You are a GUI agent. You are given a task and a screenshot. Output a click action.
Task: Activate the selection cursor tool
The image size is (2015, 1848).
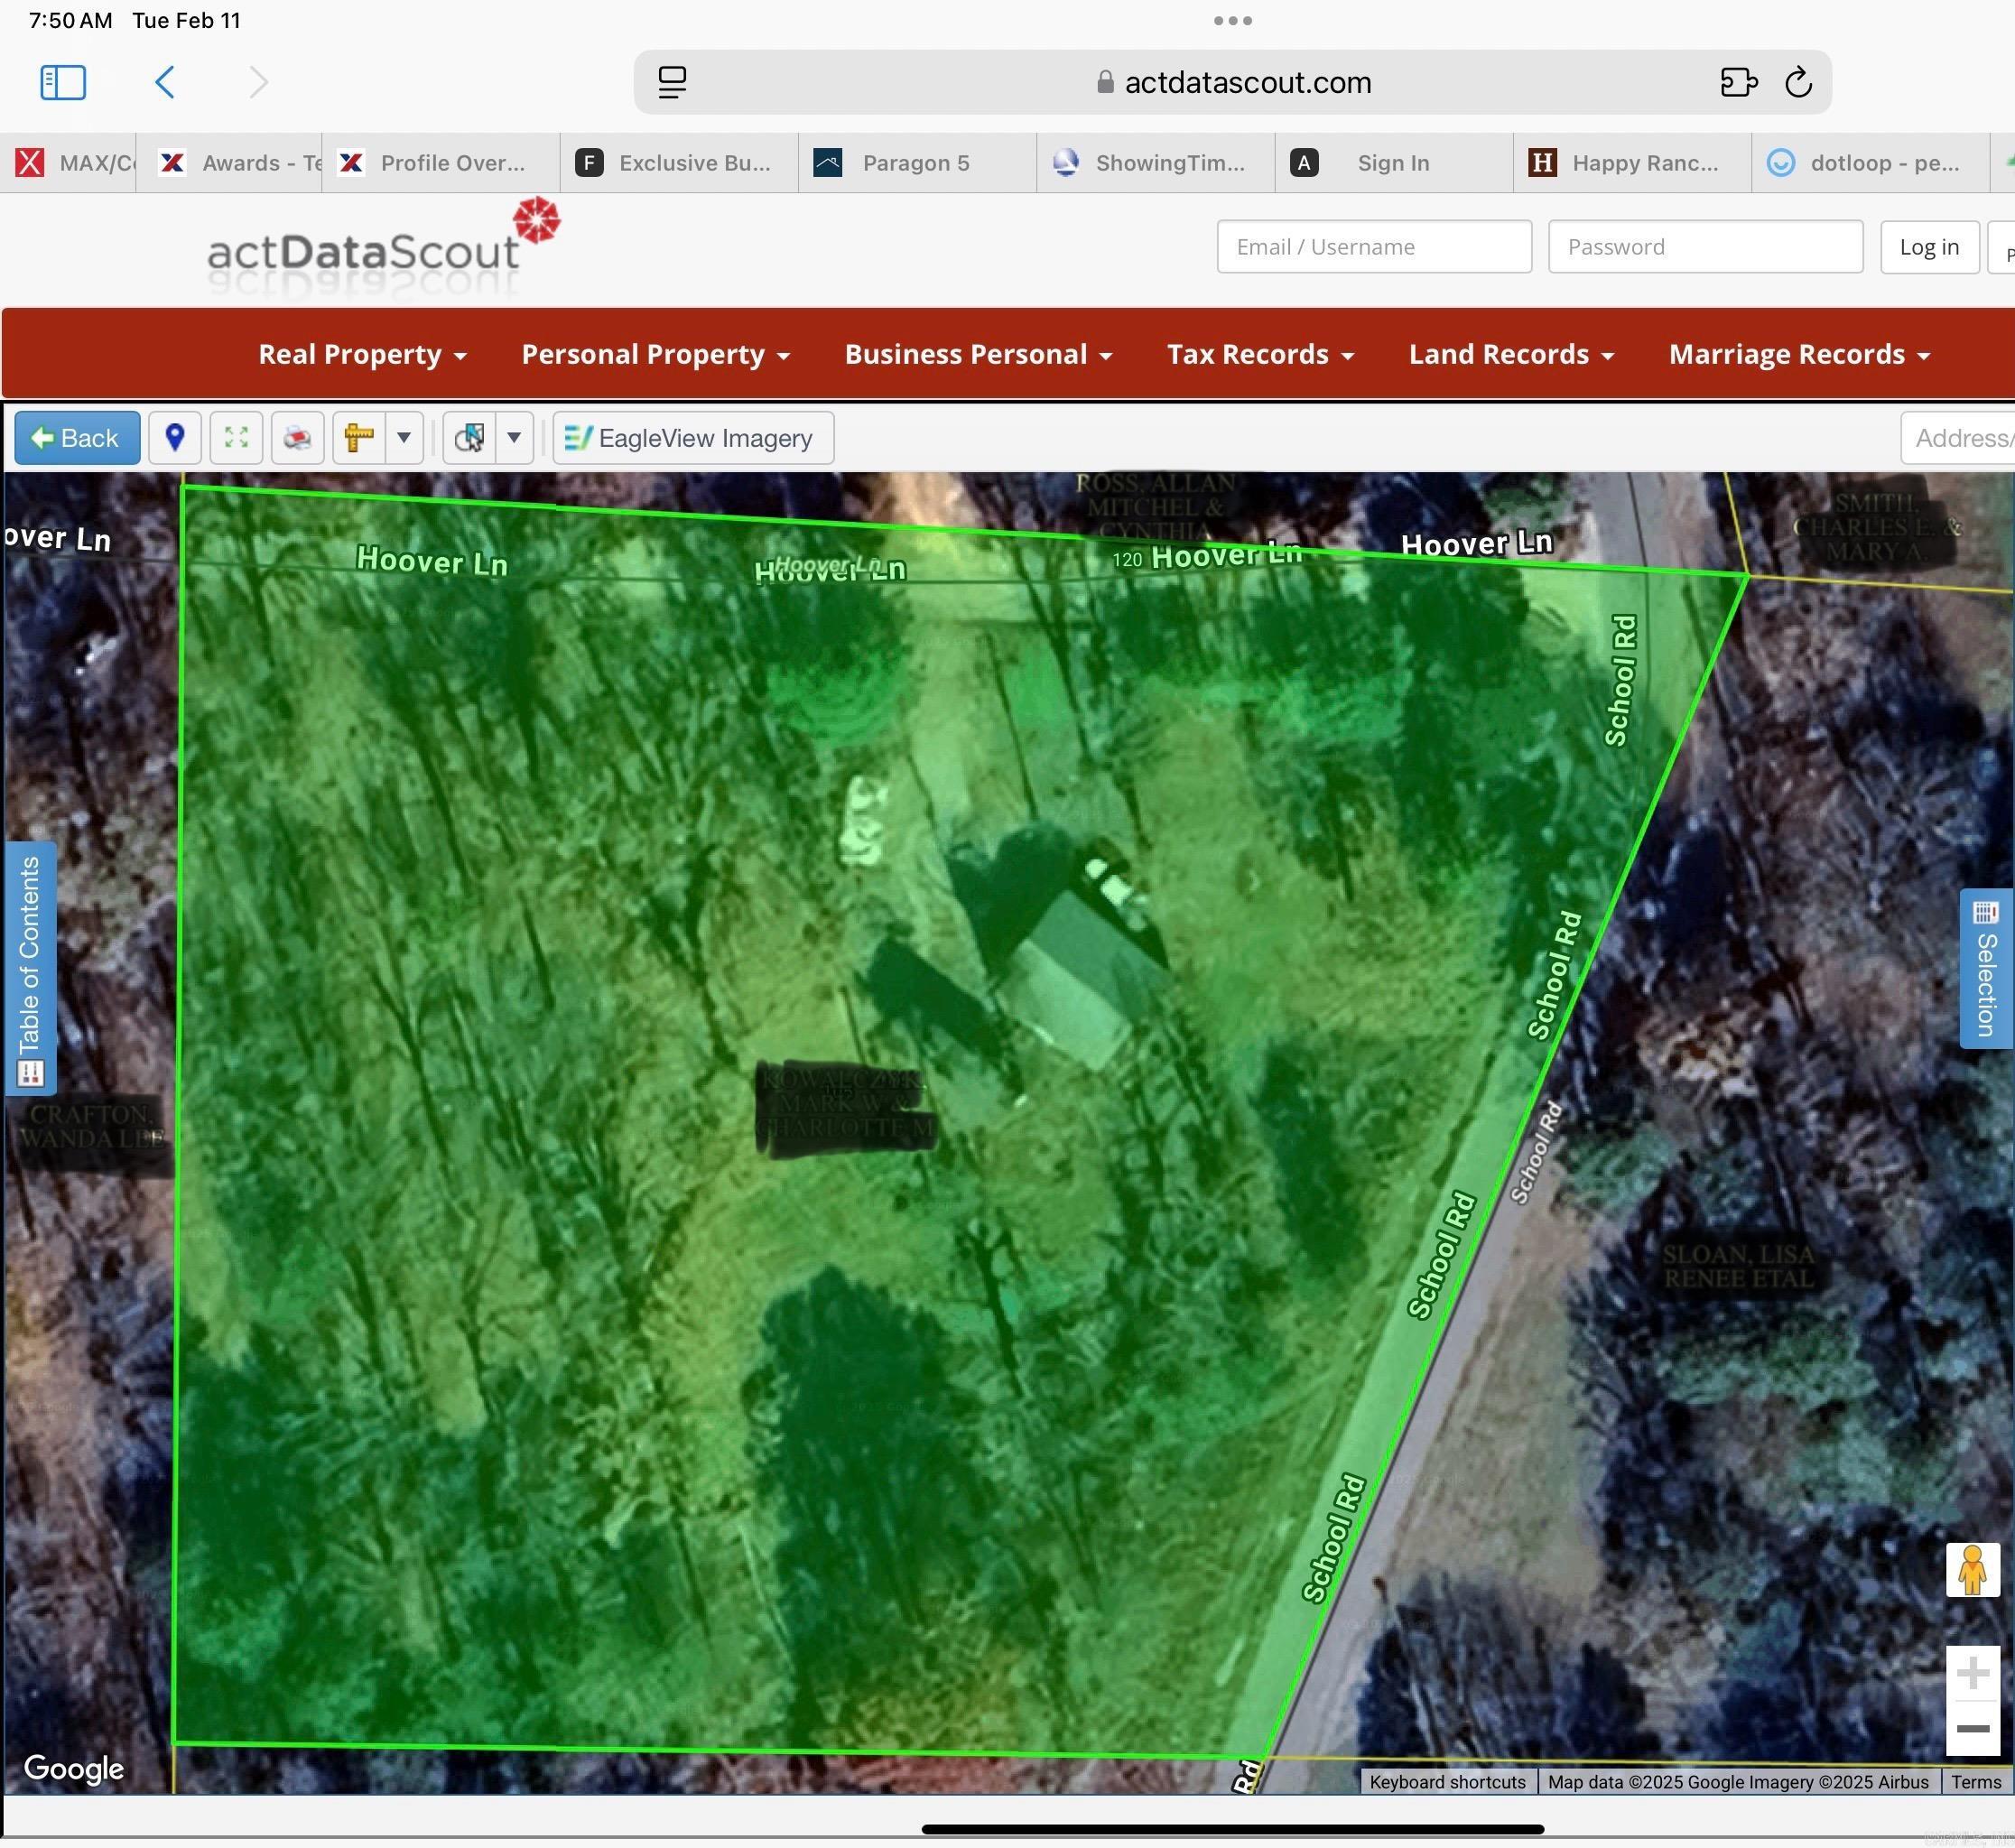[x=469, y=438]
